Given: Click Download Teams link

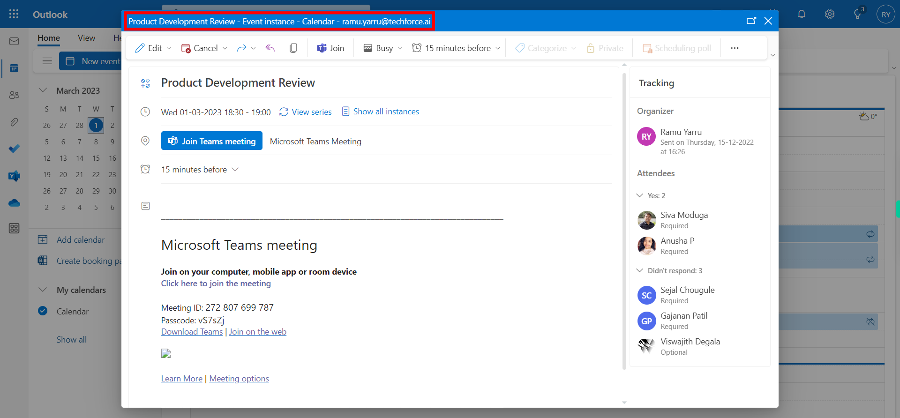Looking at the screenshot, I should tap(192, 331).
